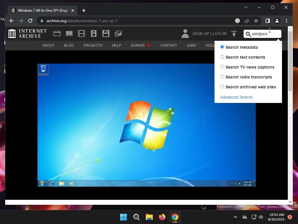
Task: Click the address bar URL
Action: tap(82, 21)
